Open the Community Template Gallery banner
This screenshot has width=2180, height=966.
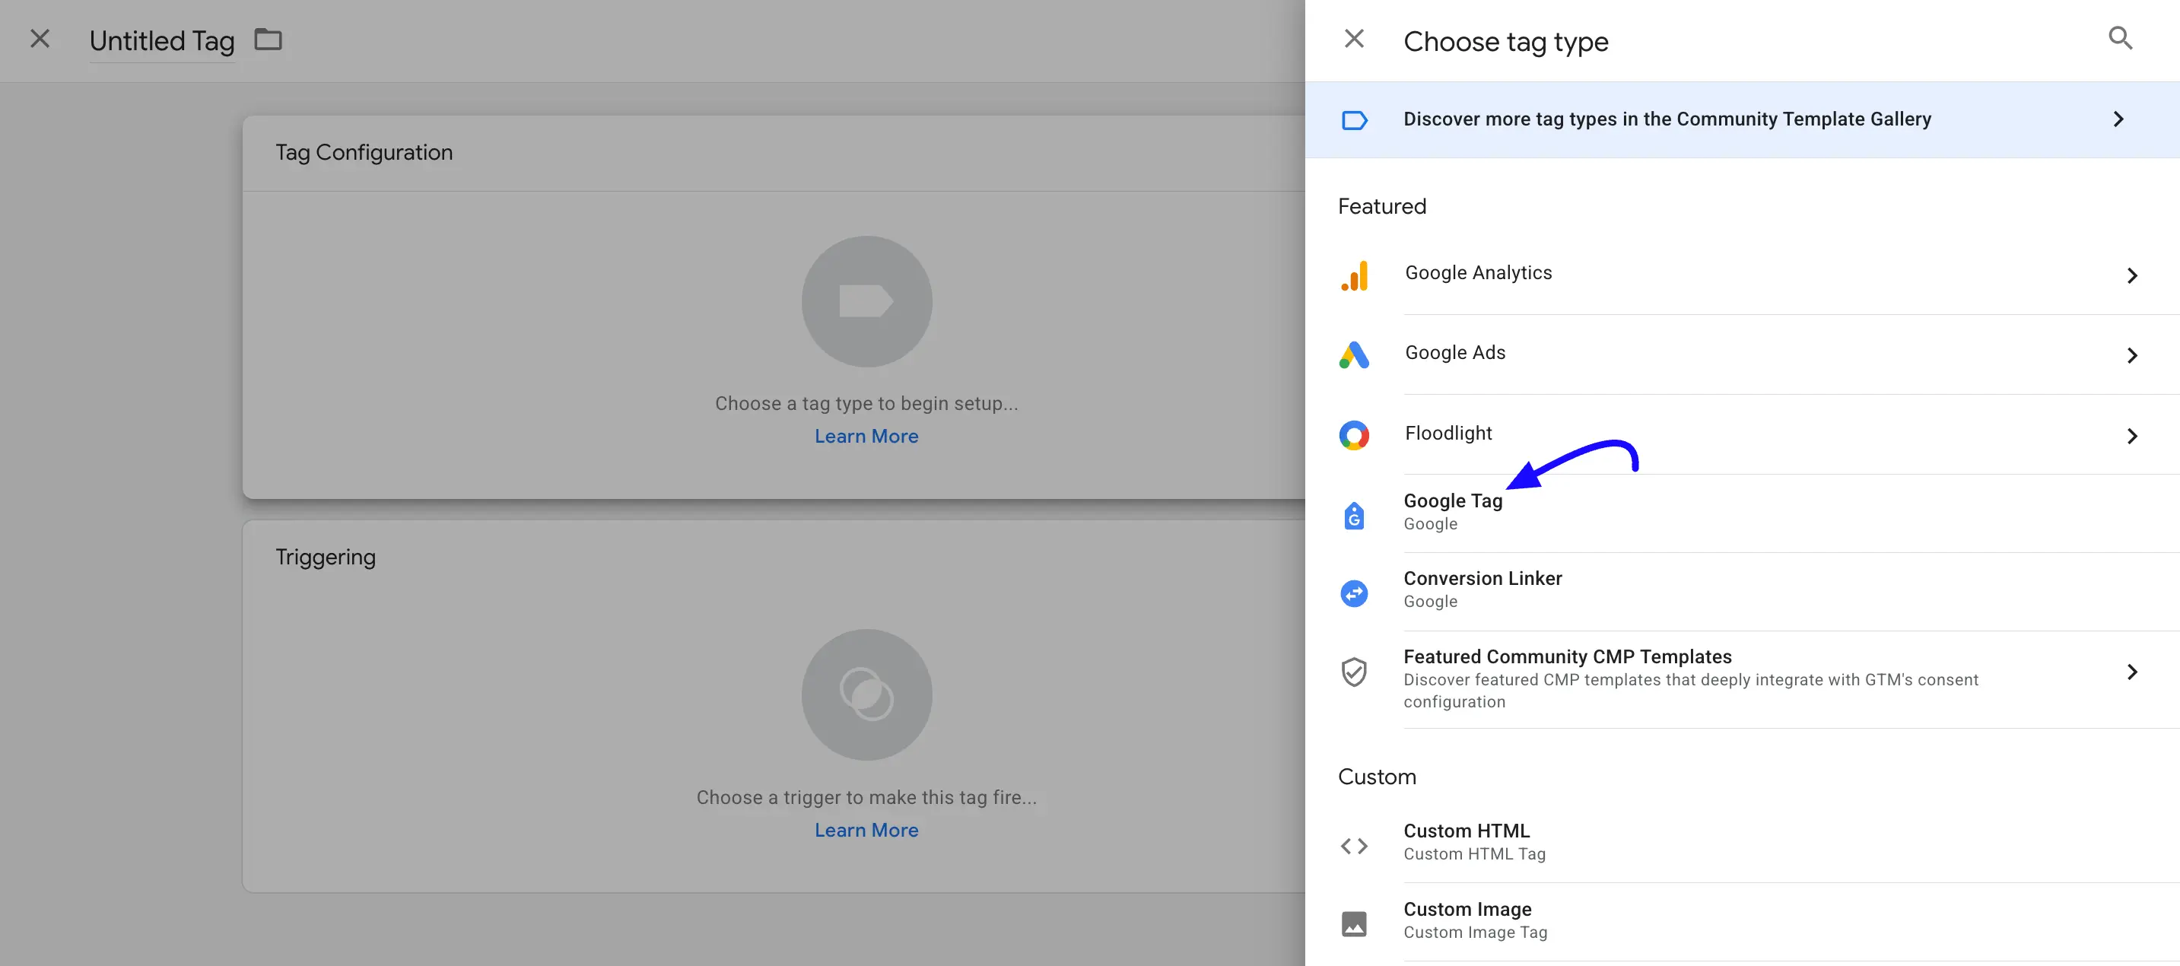click(x=1742, y=119)
